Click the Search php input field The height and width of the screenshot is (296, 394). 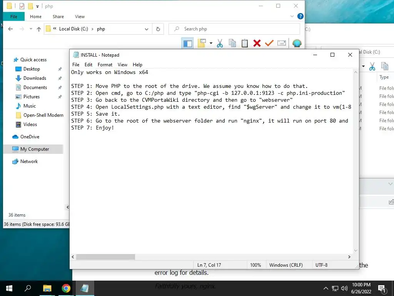click(234, 29)
